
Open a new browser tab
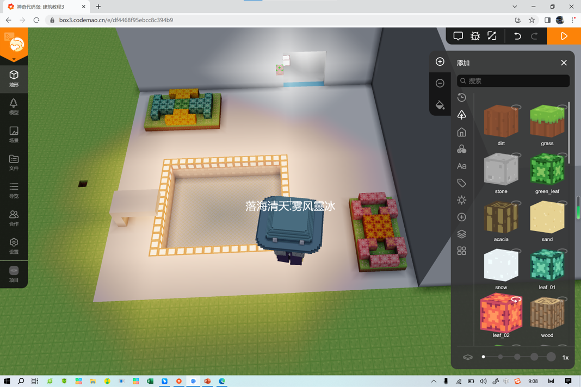pyautogui.click(x=98, y=7)
